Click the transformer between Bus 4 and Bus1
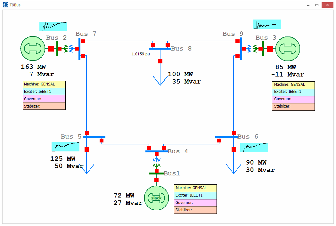This screenshot has height=226, width=336. tap(157, 162)
